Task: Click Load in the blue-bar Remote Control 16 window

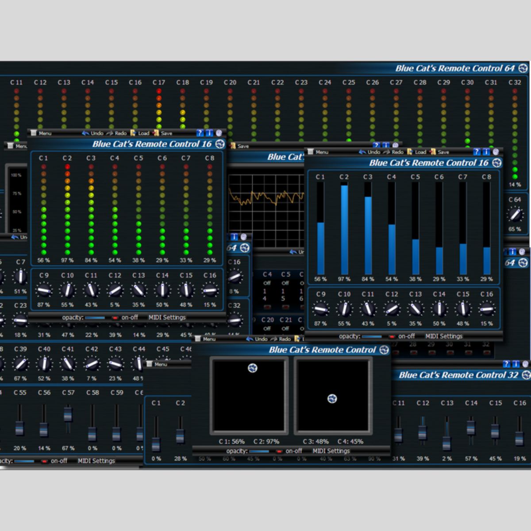Action: click(417, 152)
